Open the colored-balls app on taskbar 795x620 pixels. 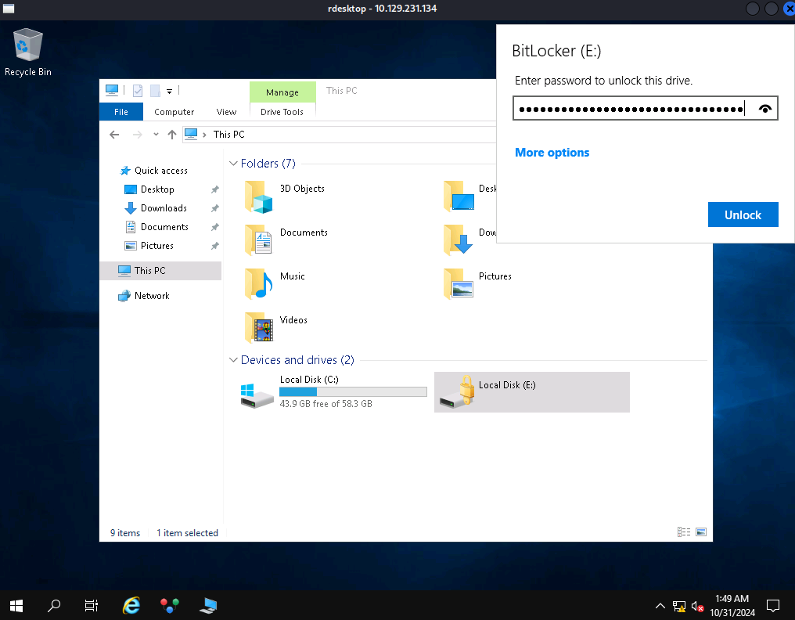click(x=169, y=605)
